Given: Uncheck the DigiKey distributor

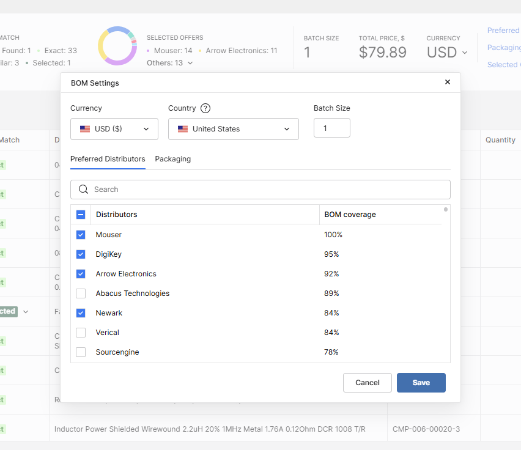Looking at the screenshot, I should pos(81,254).
